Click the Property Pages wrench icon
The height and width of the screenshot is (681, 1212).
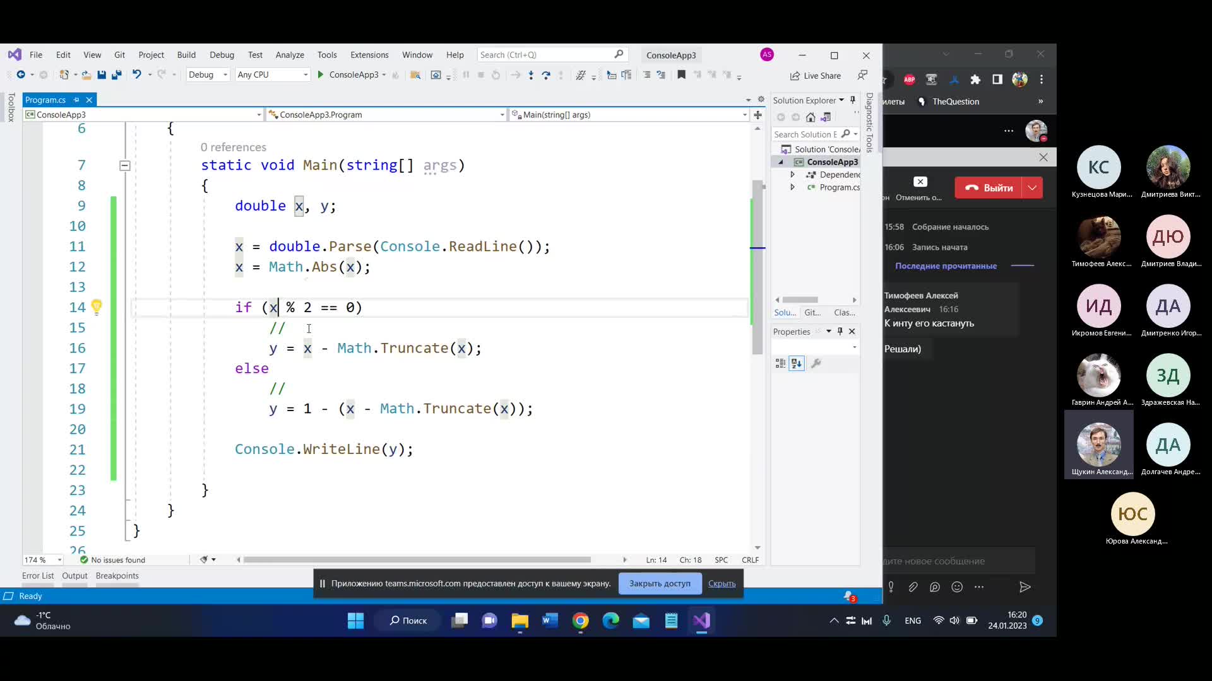(816, 363)
